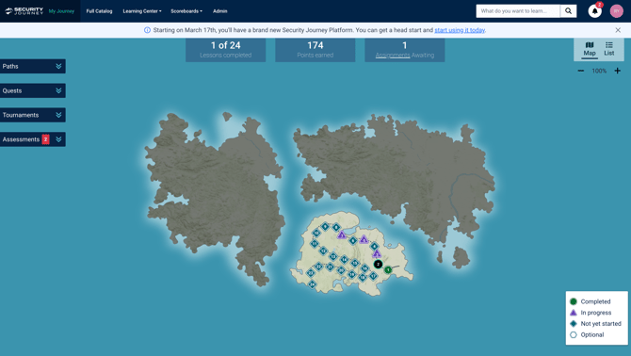Expand the Paths panel
The image size is (631, 356).
tap(33, 66)
